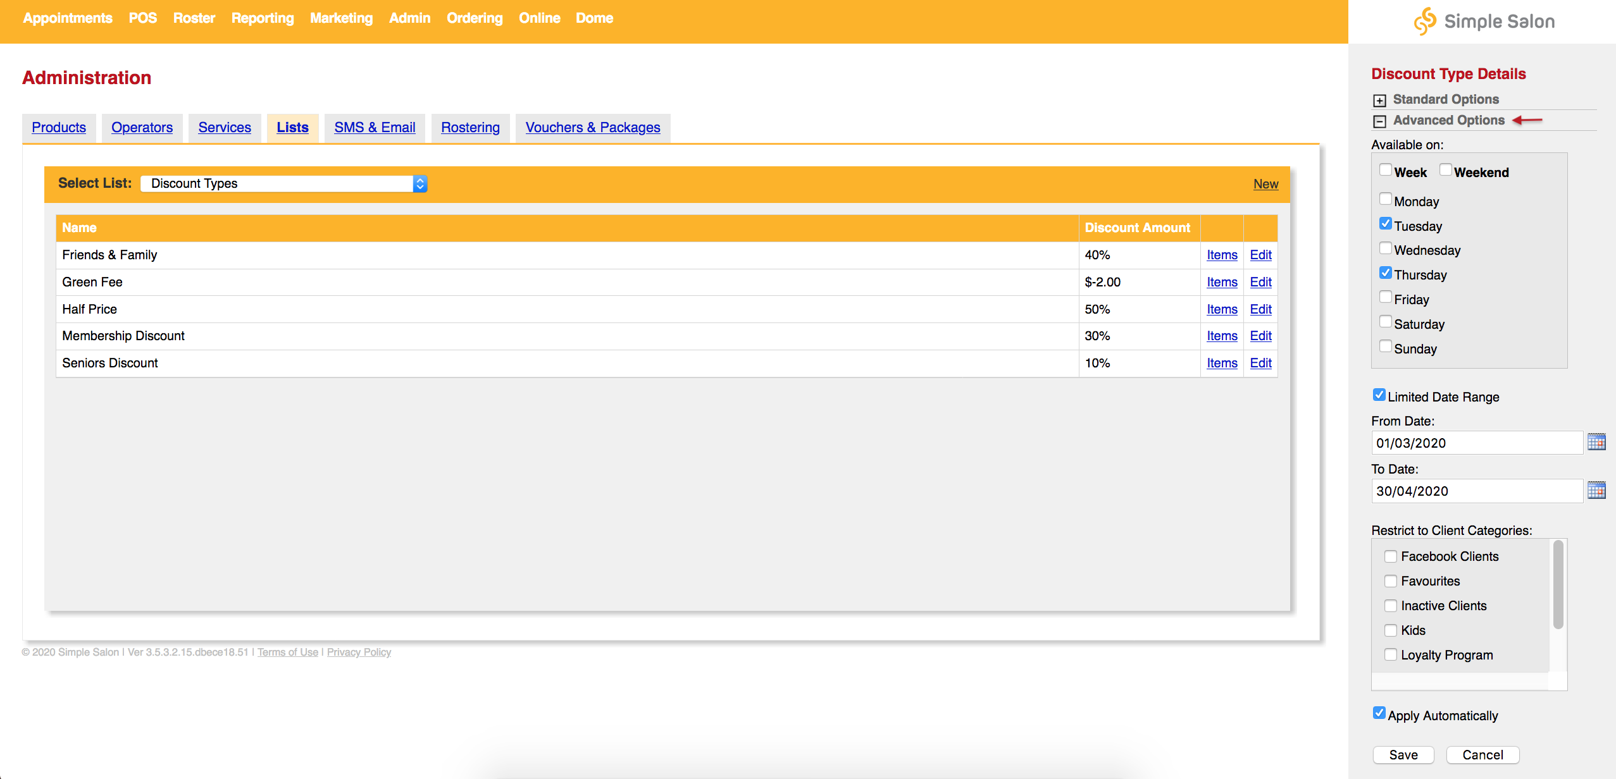Open the Ordering menu
Viewport: 1616px width, 779px height.
475,18
